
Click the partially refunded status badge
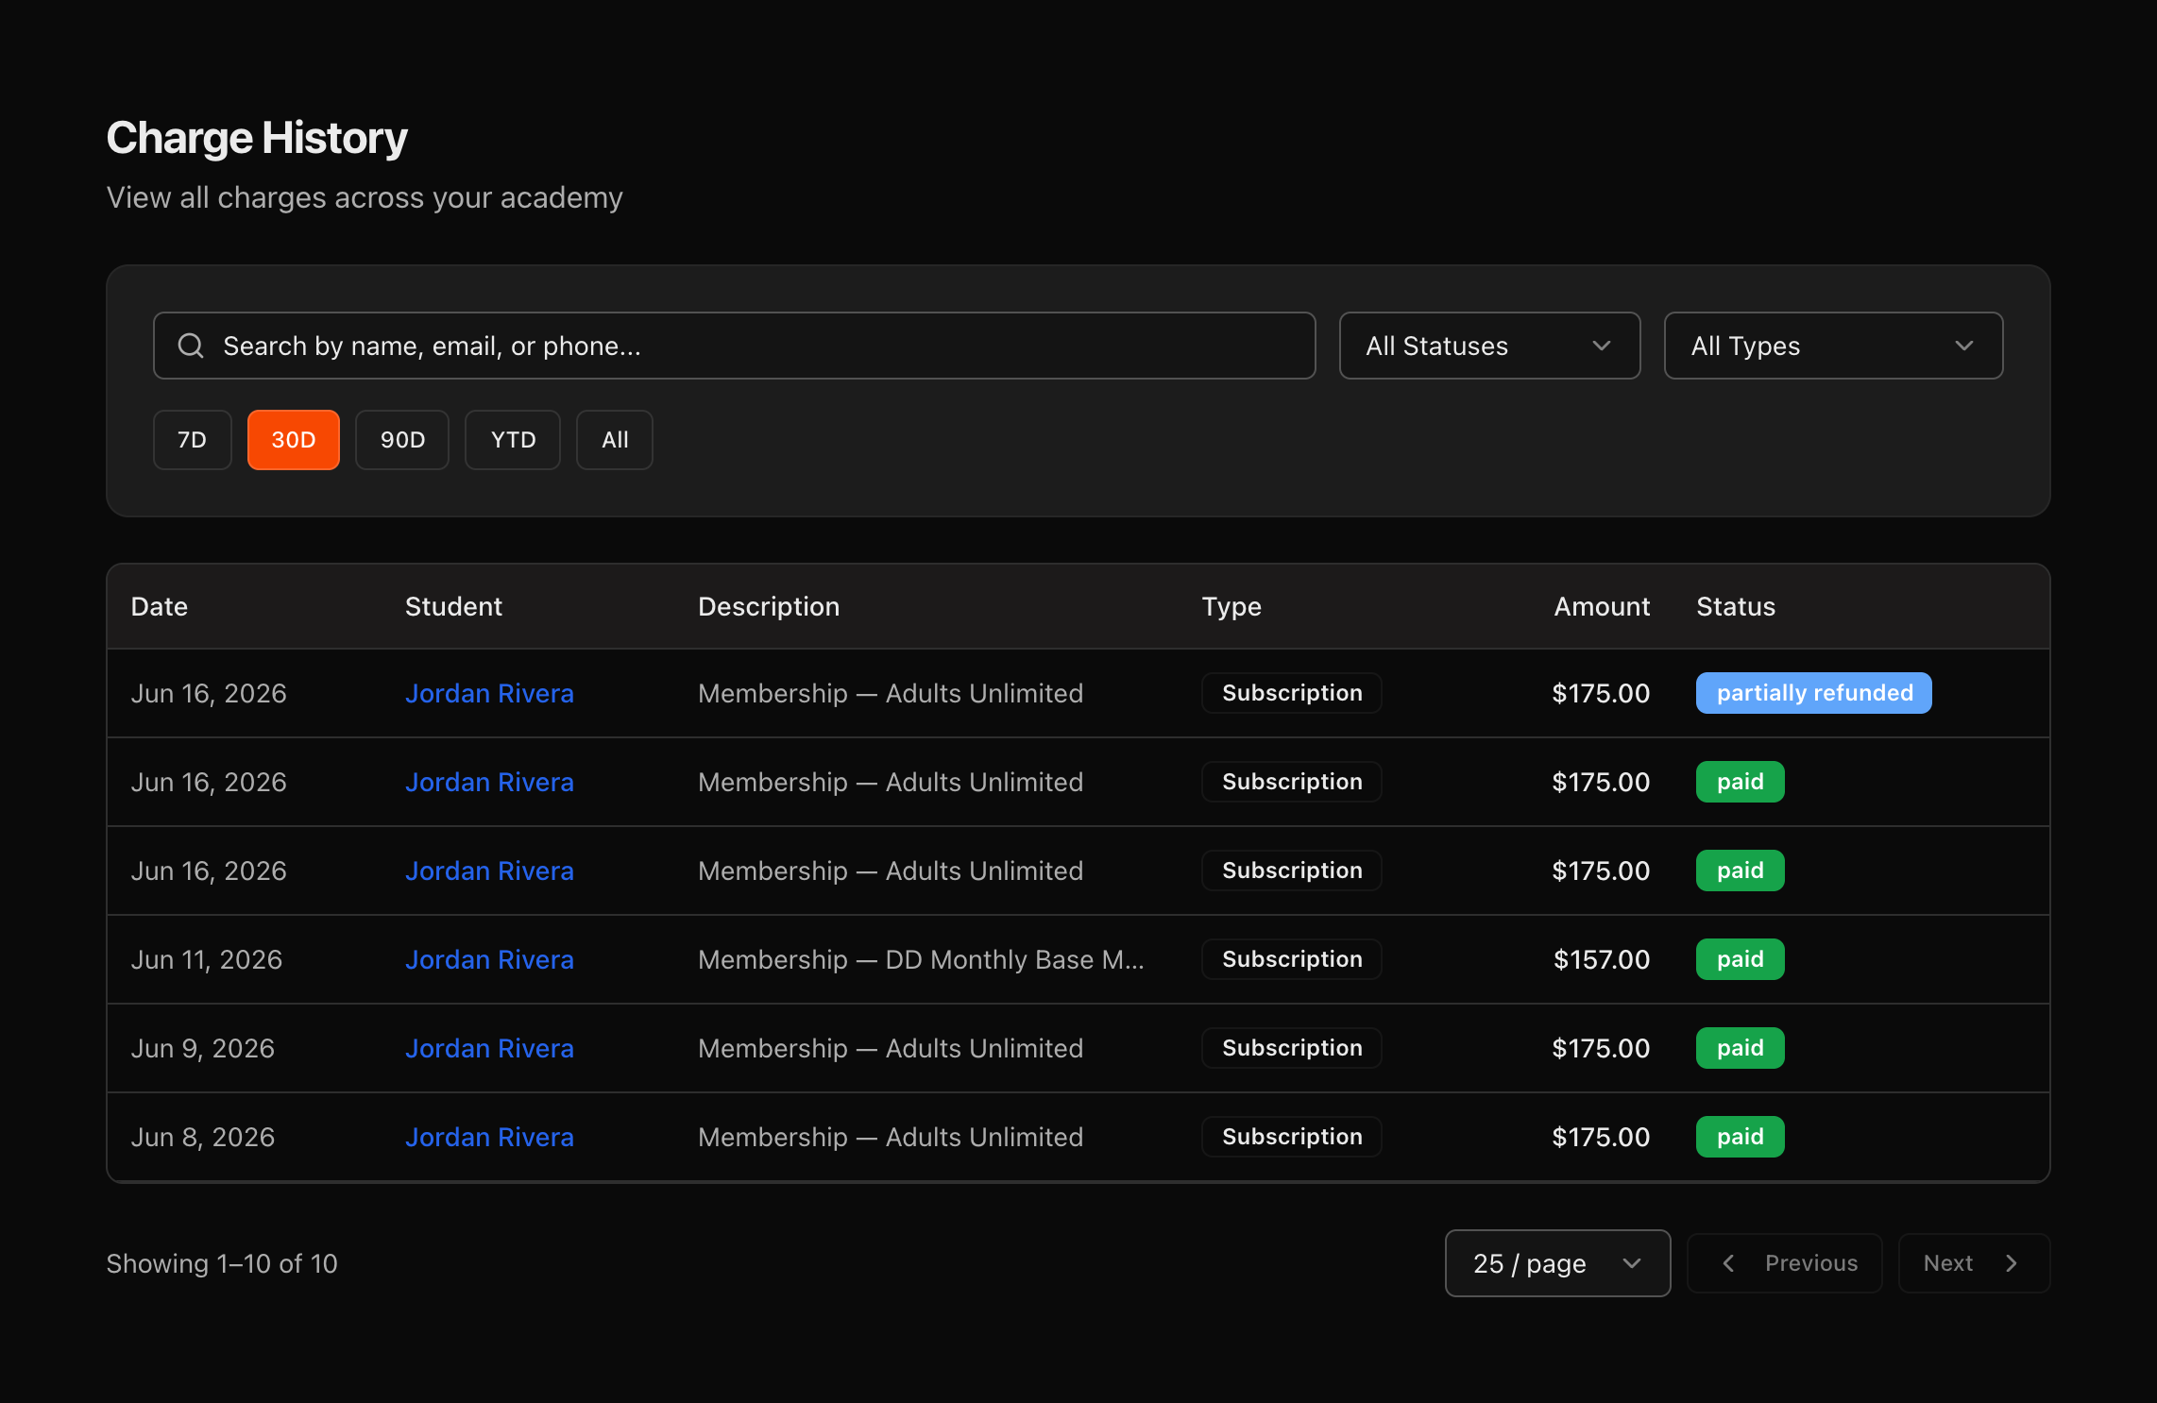point(1814,693)
